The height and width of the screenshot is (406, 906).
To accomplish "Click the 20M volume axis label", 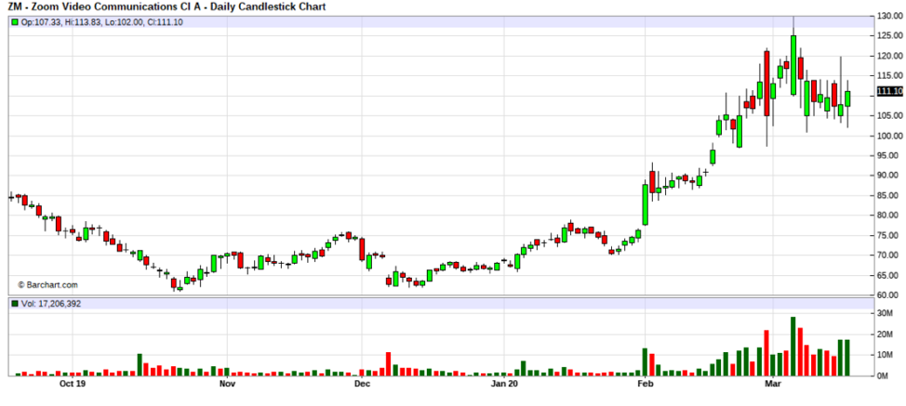I will pyautogui.click(x=886, y=334).
